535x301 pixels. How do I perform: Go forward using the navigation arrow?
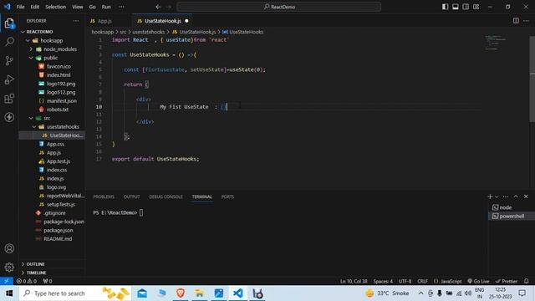point(169,7)
